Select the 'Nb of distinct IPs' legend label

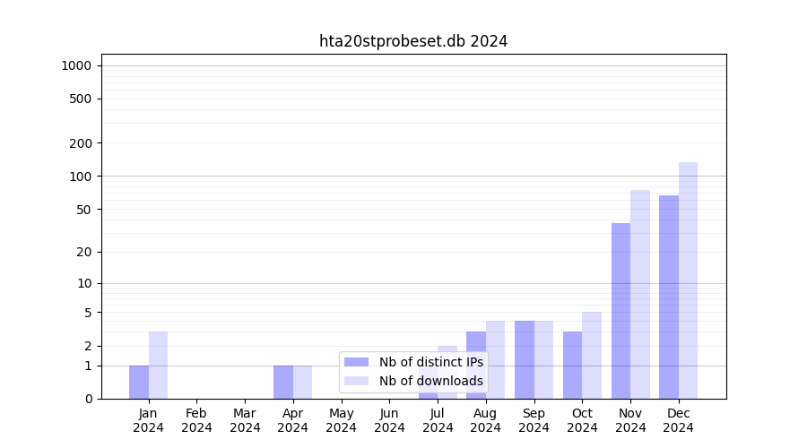tap(430, 362)
